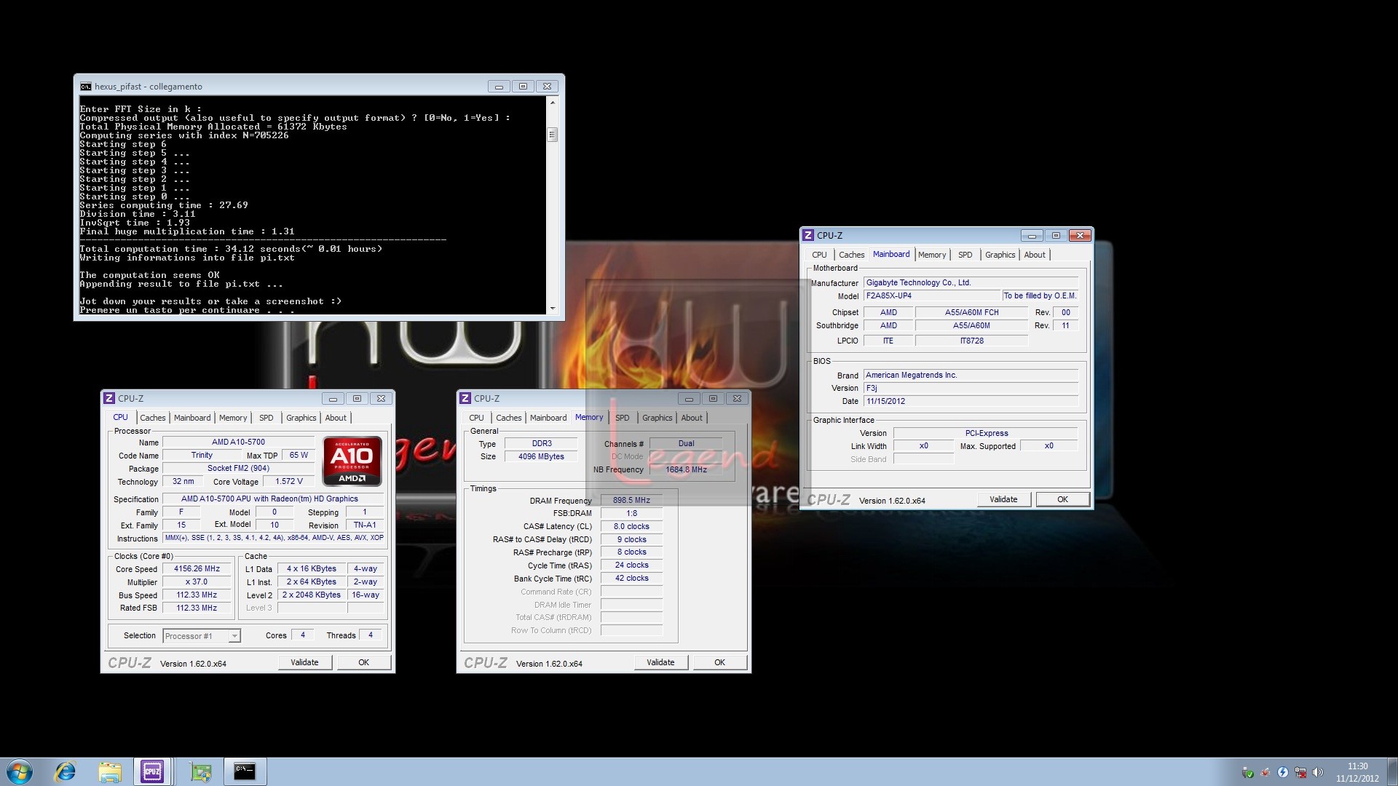Click the clock showing 11:30
1398x786 pixels.
(1357, 766)
